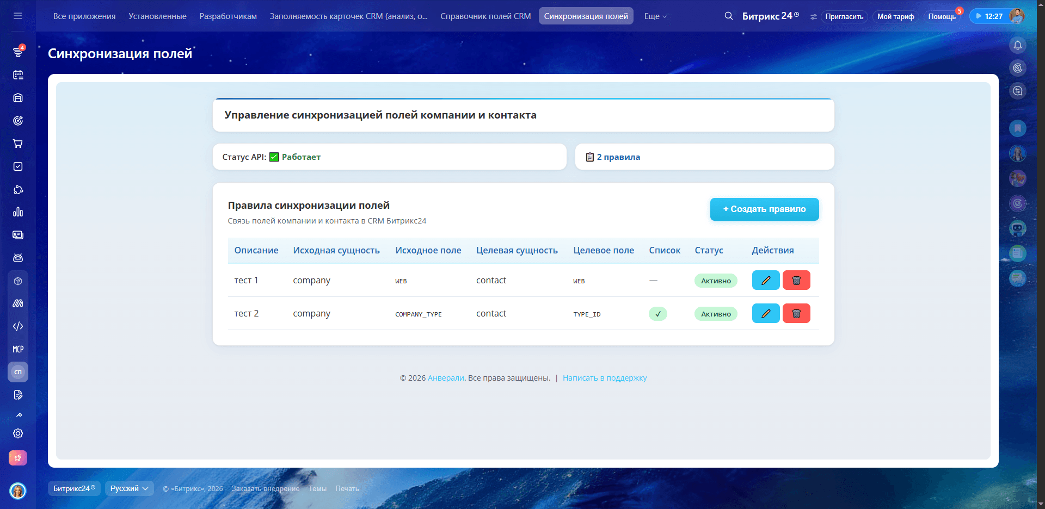Click the Список checkmark for тест 2

click(657, 314)
